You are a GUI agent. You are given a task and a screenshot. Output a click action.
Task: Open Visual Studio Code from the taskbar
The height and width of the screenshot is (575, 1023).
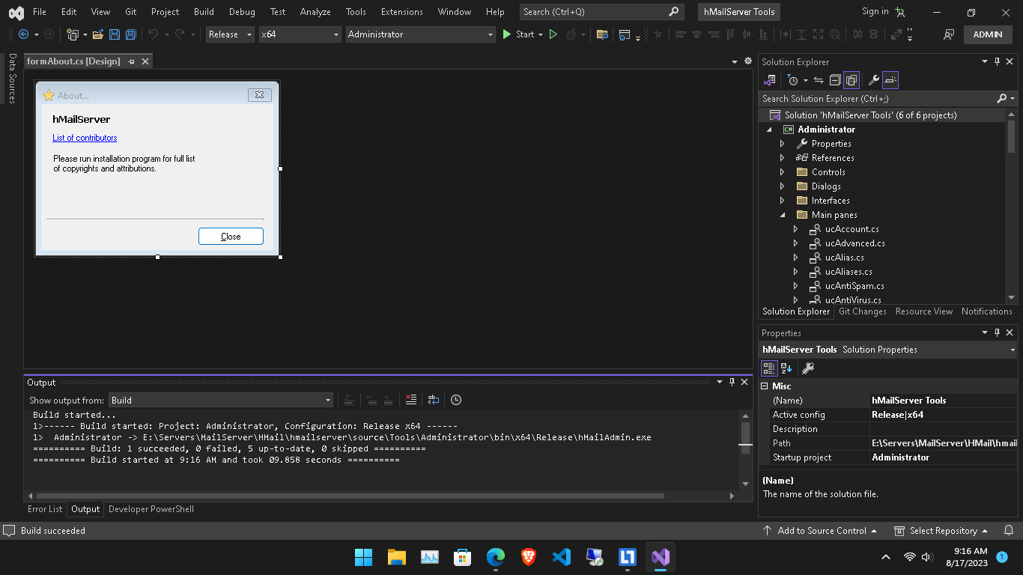pyautogui.click(x=561, y=557)
